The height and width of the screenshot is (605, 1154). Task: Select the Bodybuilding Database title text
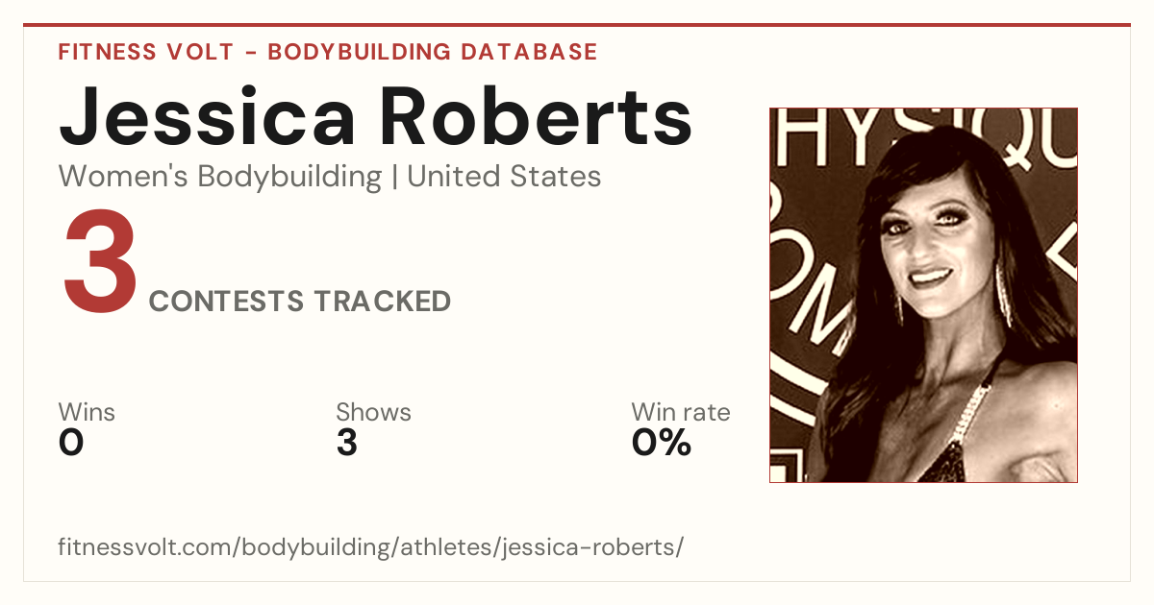click(433, 52)
